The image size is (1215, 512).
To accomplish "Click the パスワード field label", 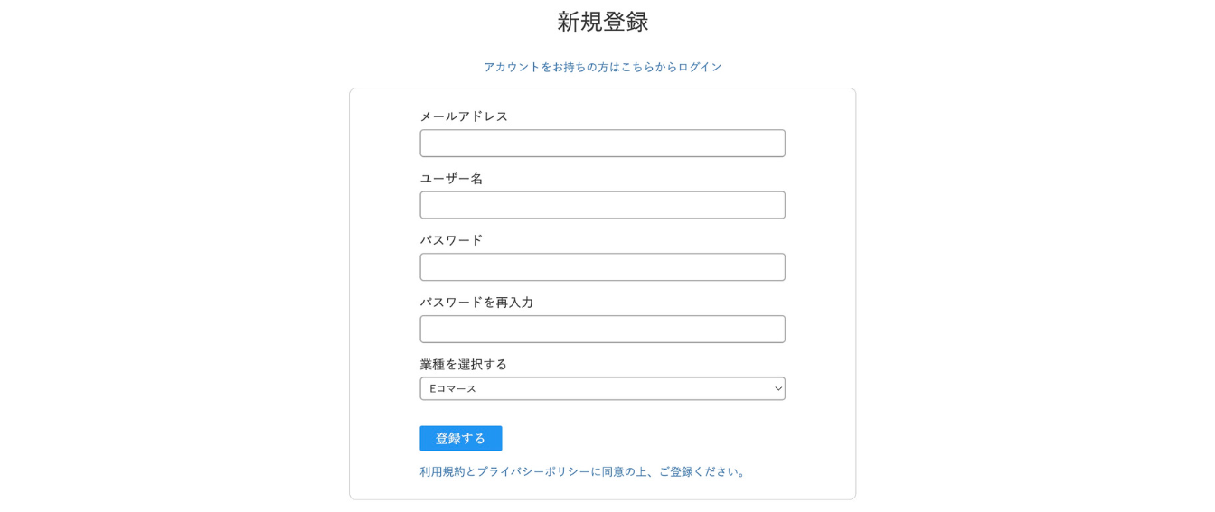I will 451,240.
